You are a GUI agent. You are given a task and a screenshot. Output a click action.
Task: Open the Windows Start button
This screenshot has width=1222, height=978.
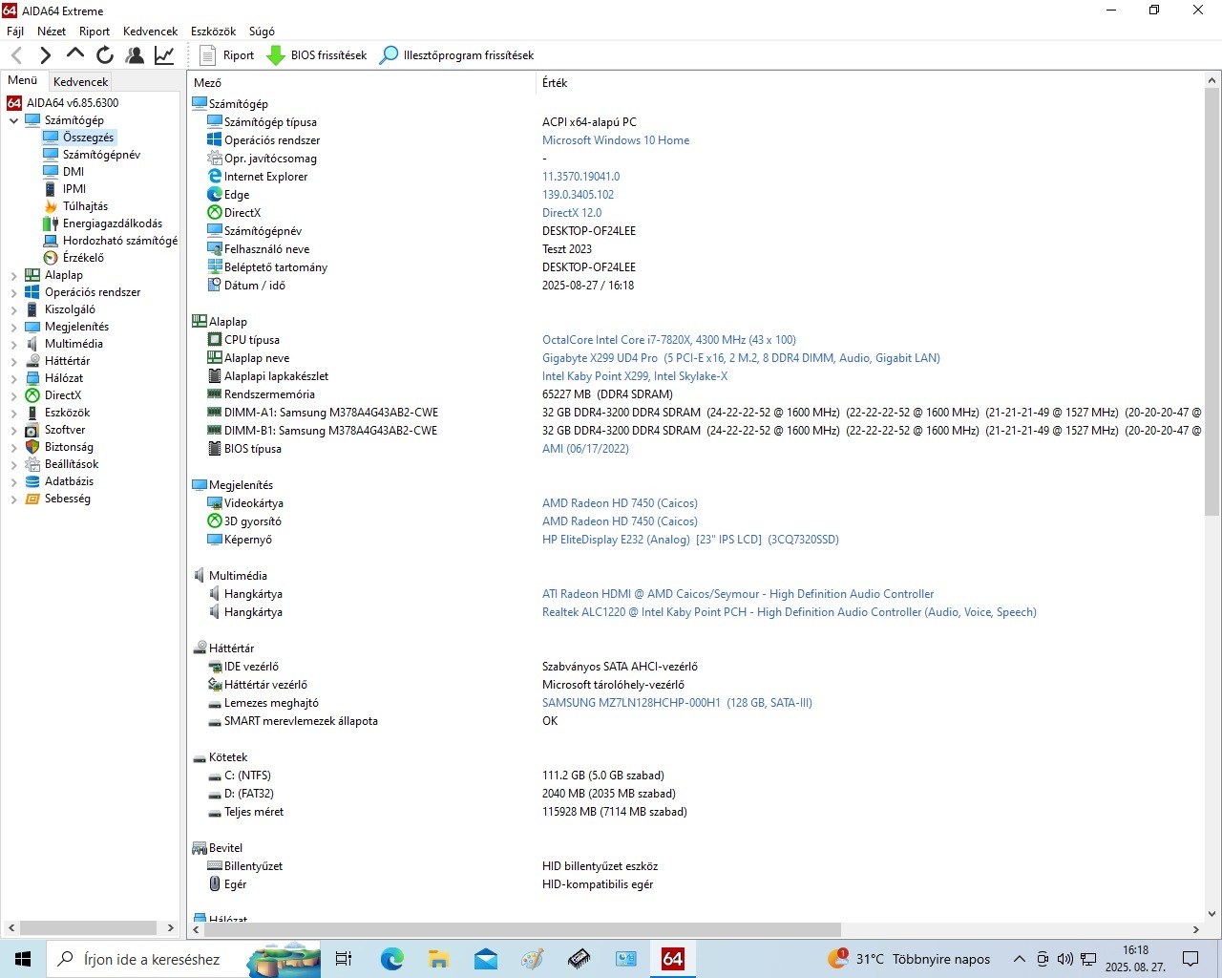point(23,959)
